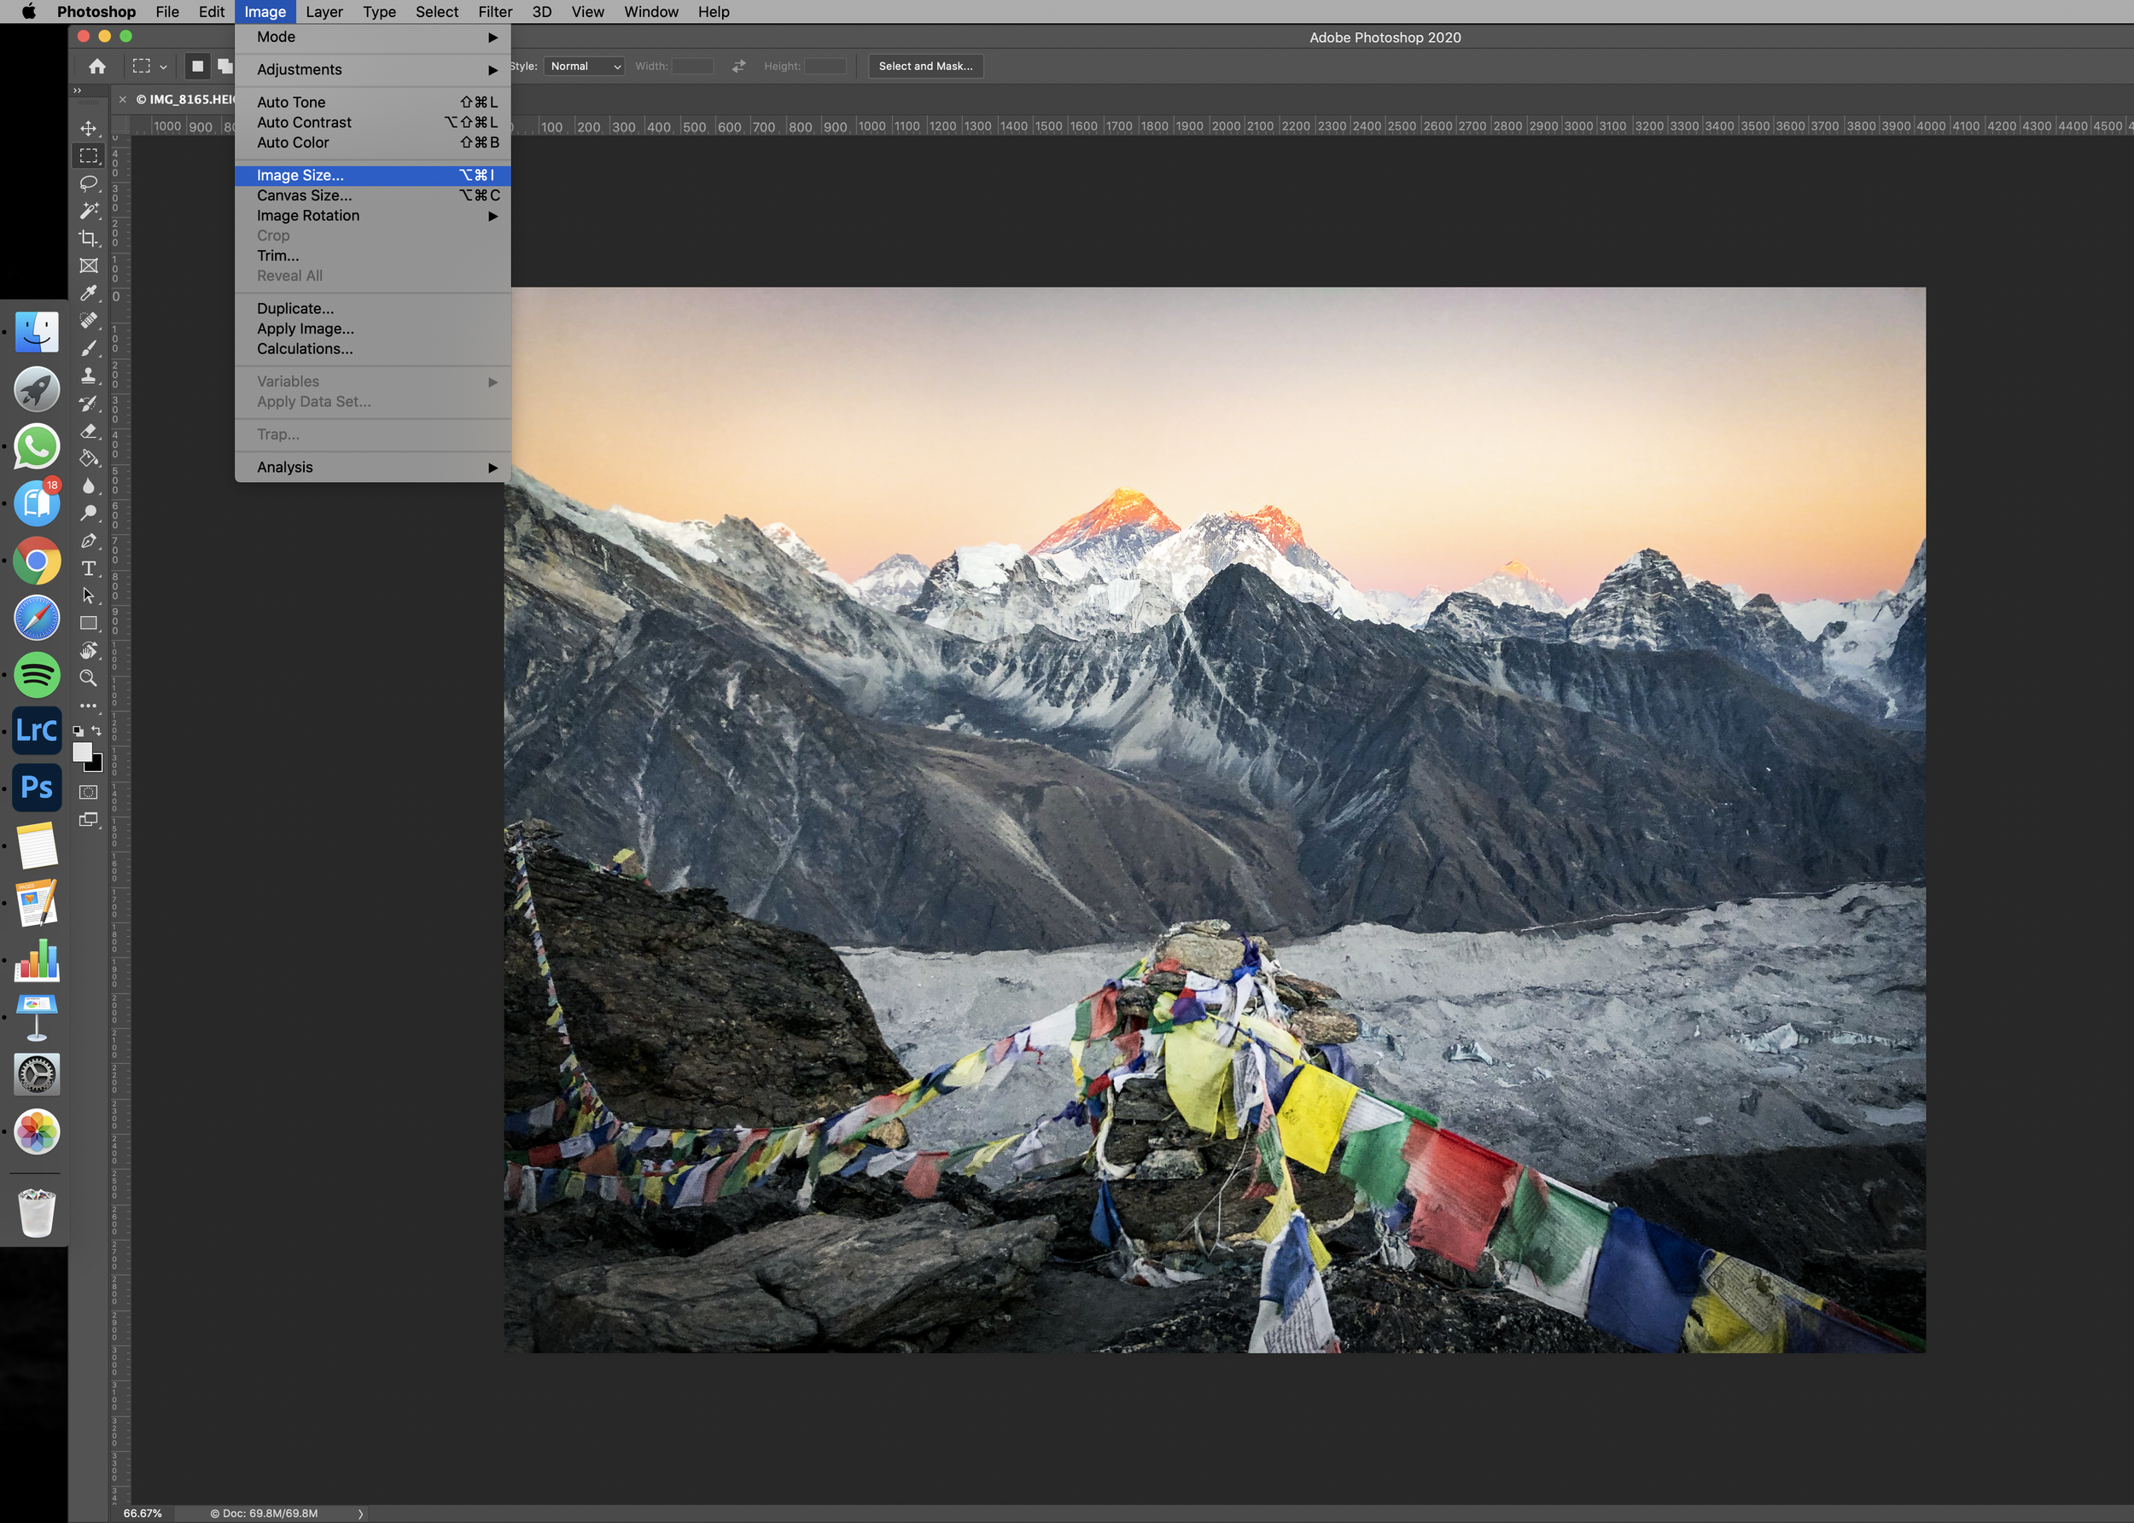Choose Image Size menu item
This screenshot has height=1523, width=2134.
click(373, 176)
